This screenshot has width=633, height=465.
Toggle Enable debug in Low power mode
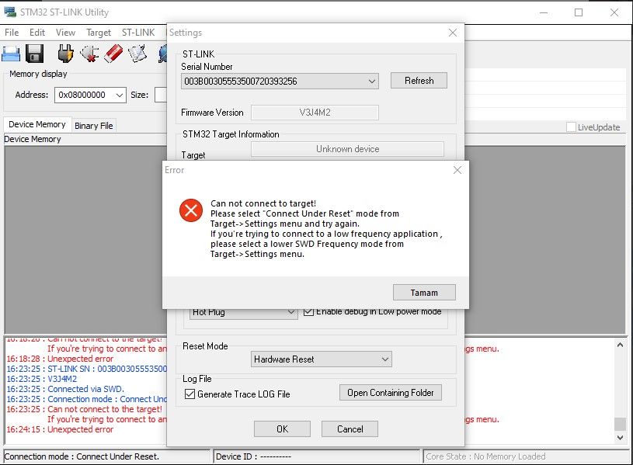[x=308, y=311]
